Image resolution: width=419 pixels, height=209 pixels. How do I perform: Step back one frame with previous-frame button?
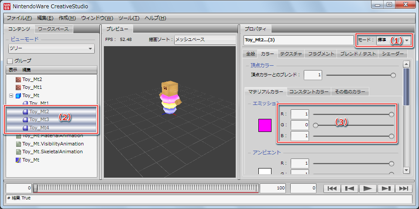pyautogui.click(x=350, y=188)
